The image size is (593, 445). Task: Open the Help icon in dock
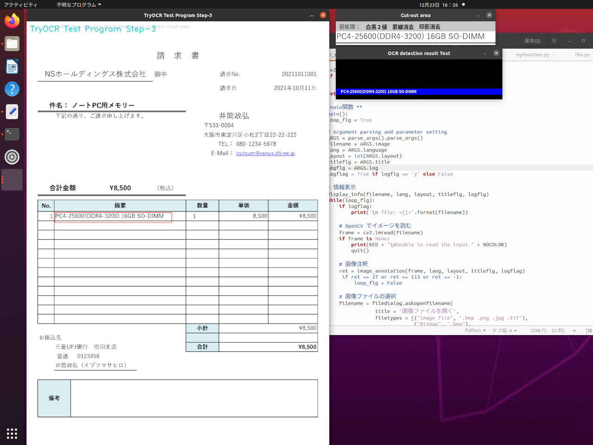[x=12, y=89]
